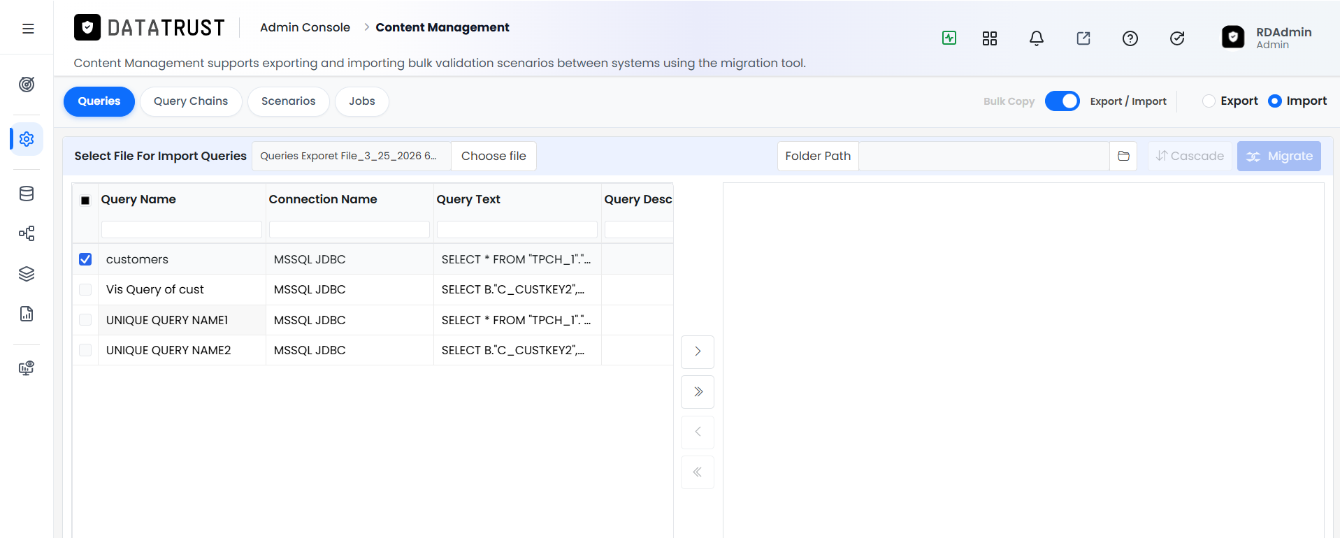
Task: Open the report chart sidebar icon
Action: (27, 314)
